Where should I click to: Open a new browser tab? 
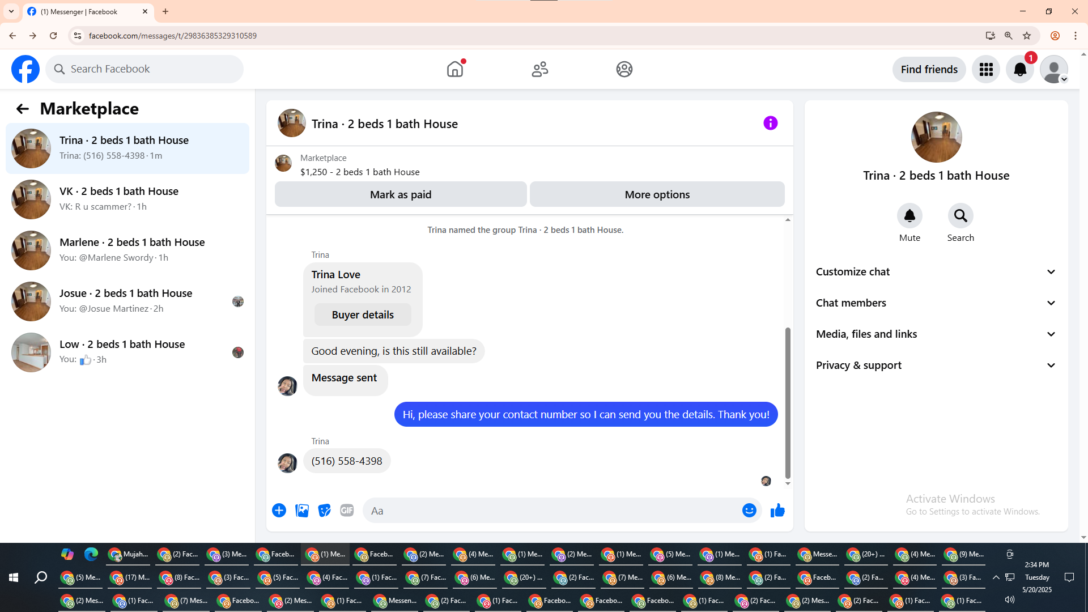[x=165, y=11]
